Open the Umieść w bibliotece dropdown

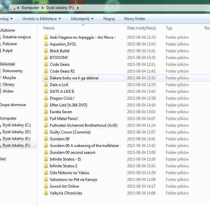(42, 19)
